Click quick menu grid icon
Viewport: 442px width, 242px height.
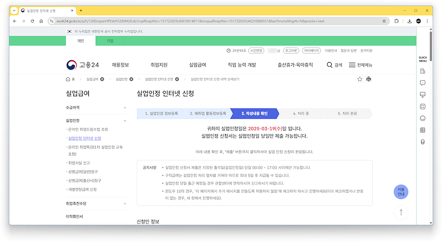tap(422, 130)
